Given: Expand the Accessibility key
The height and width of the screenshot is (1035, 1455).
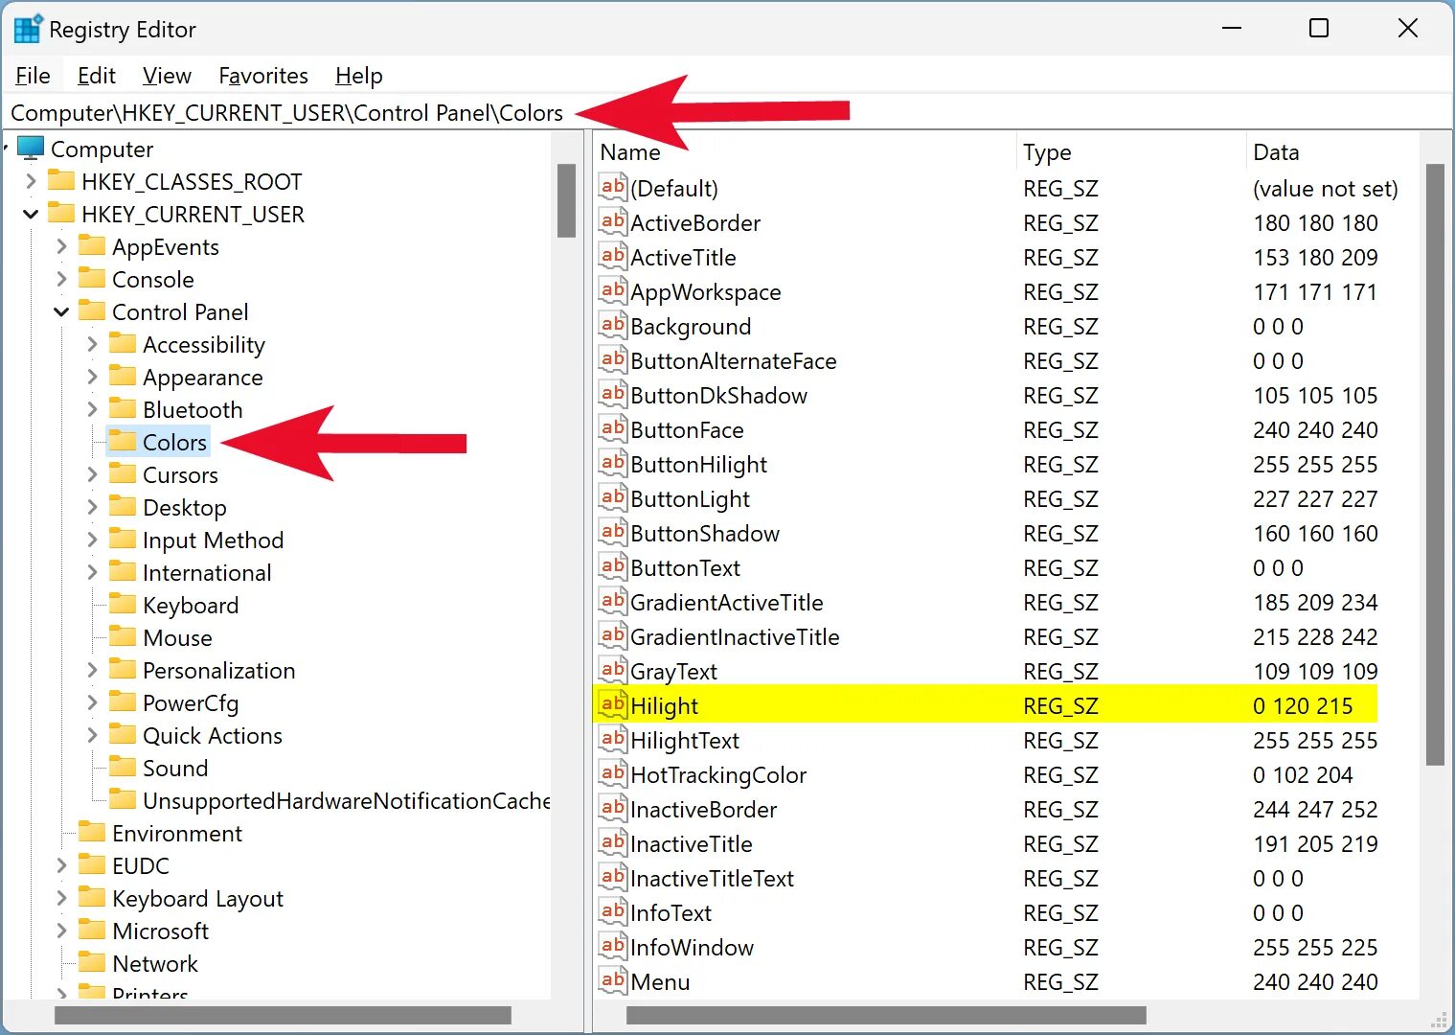Looking at the screenshot, I should [92, 344].
